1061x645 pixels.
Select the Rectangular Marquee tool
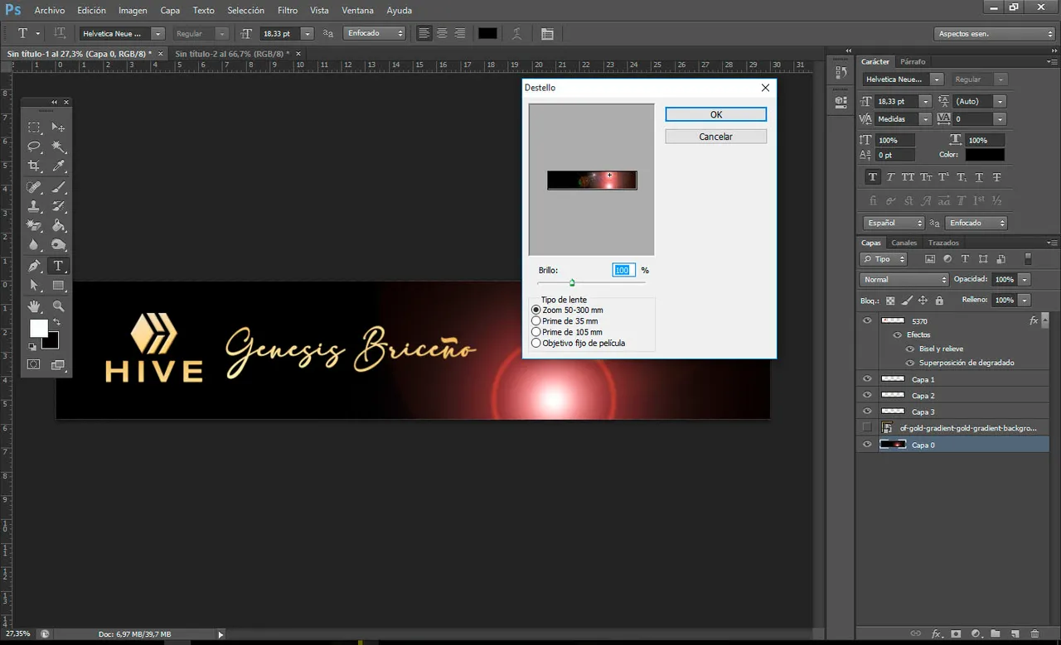click(34, 127)
